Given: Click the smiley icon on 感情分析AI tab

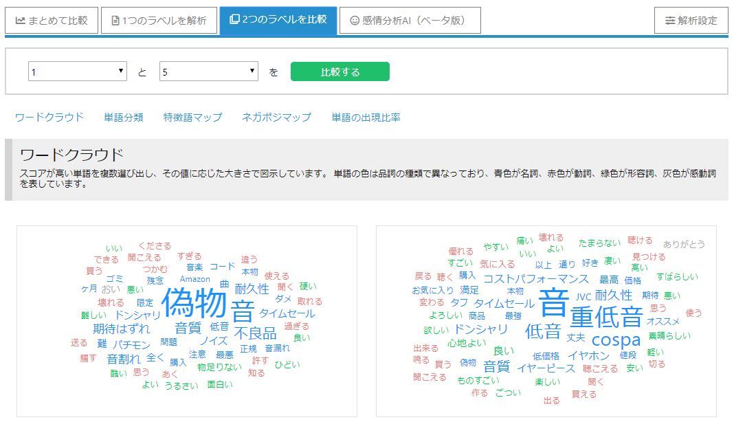Looking at the screenshot, I should (355, 21).
